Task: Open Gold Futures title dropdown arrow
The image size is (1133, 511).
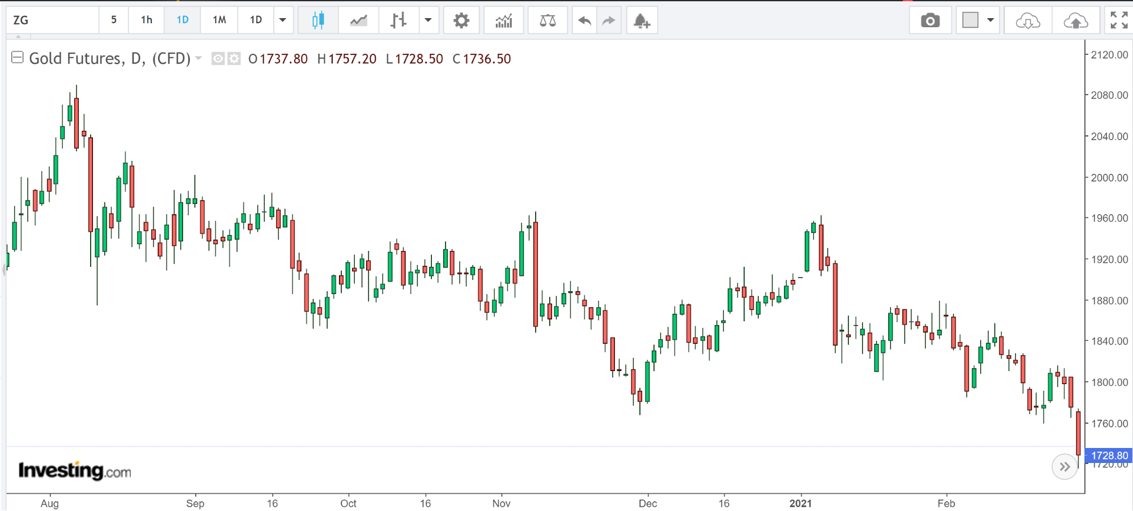Action: (198, 58)
